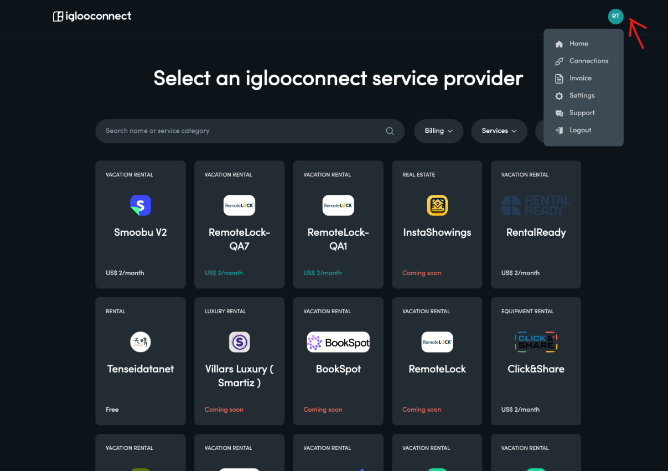The height and width of the screenshot is (471, 668).
Task: Open the RentalReady provider card
Action: tap(536, 224)
